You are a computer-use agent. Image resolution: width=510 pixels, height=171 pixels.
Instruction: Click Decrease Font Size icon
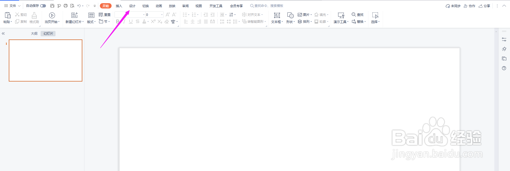click(174, 15)
